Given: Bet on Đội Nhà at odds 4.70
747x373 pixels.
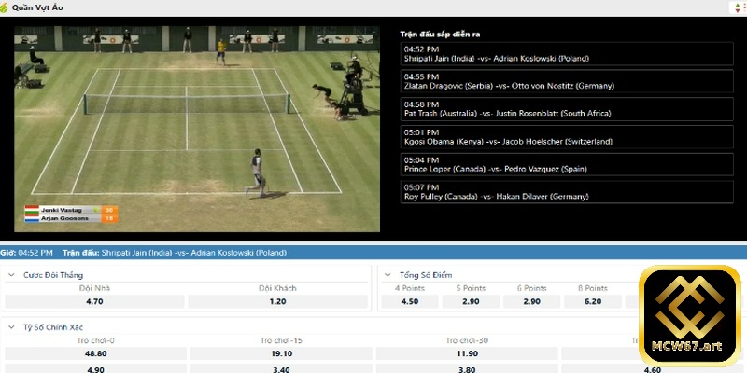Looking at the screenshot, I should 93,302.
